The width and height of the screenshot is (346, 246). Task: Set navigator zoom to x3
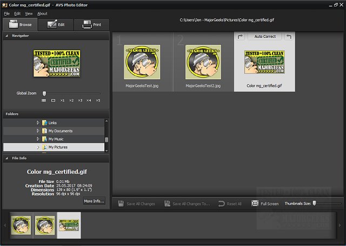pyautogui.click(x=80, y=100)
